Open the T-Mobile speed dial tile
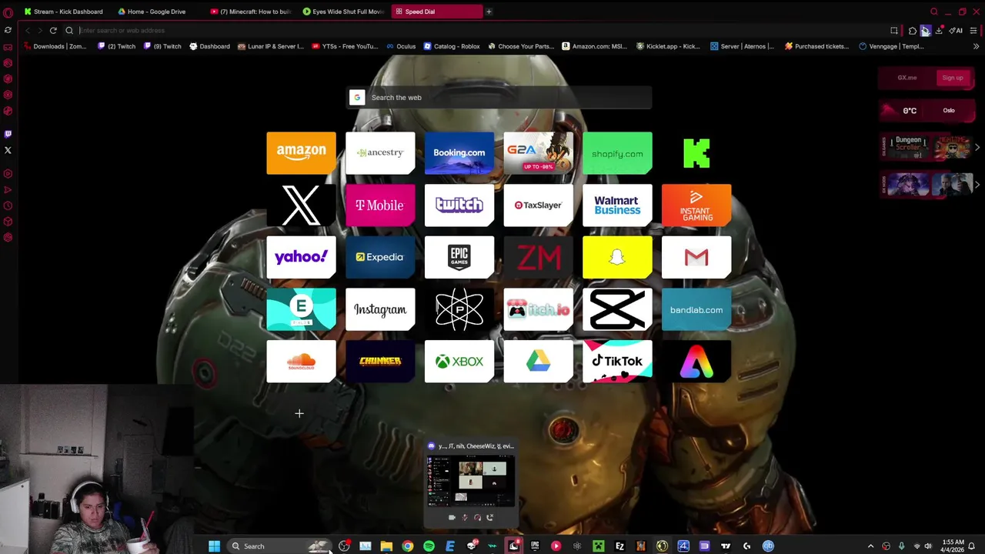 [380, 205]
